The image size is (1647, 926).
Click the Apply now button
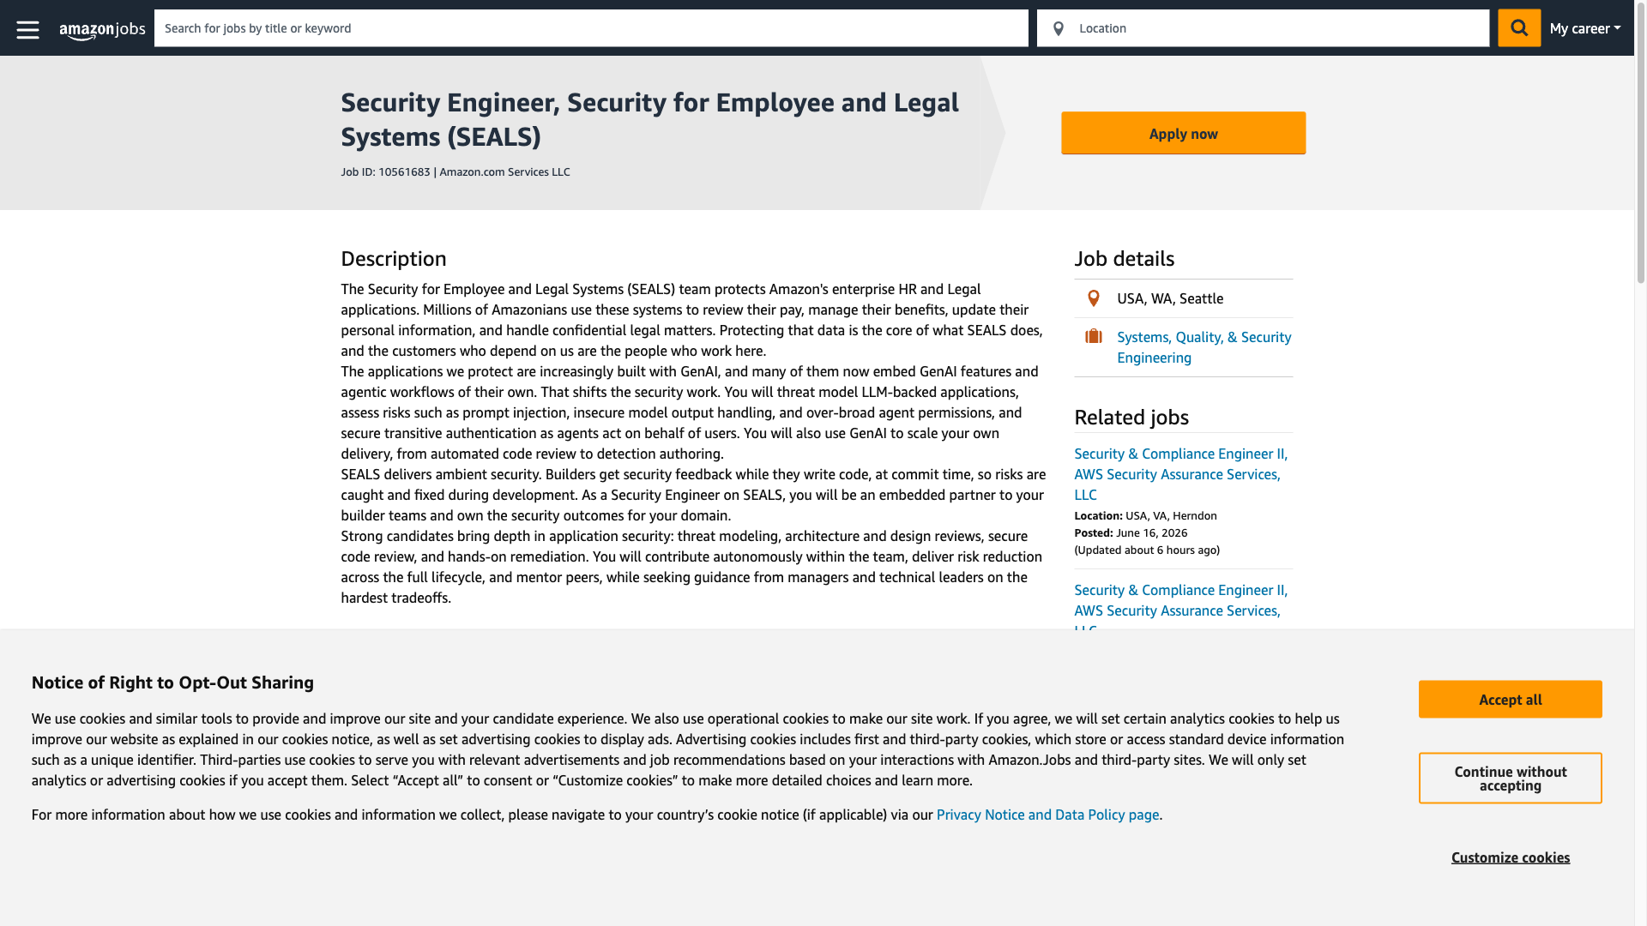[x=1183, y=133]
